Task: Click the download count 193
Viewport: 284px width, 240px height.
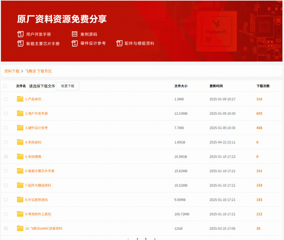Action: point(259,185)
